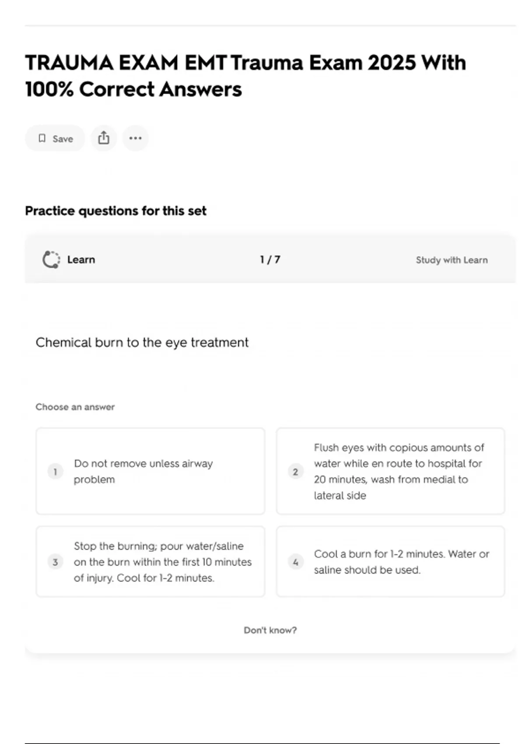Image resolution: width=525 pixels, height=744 pixels.
Task: Click the number 2 answer badge
Action: (x=295, y=471)
